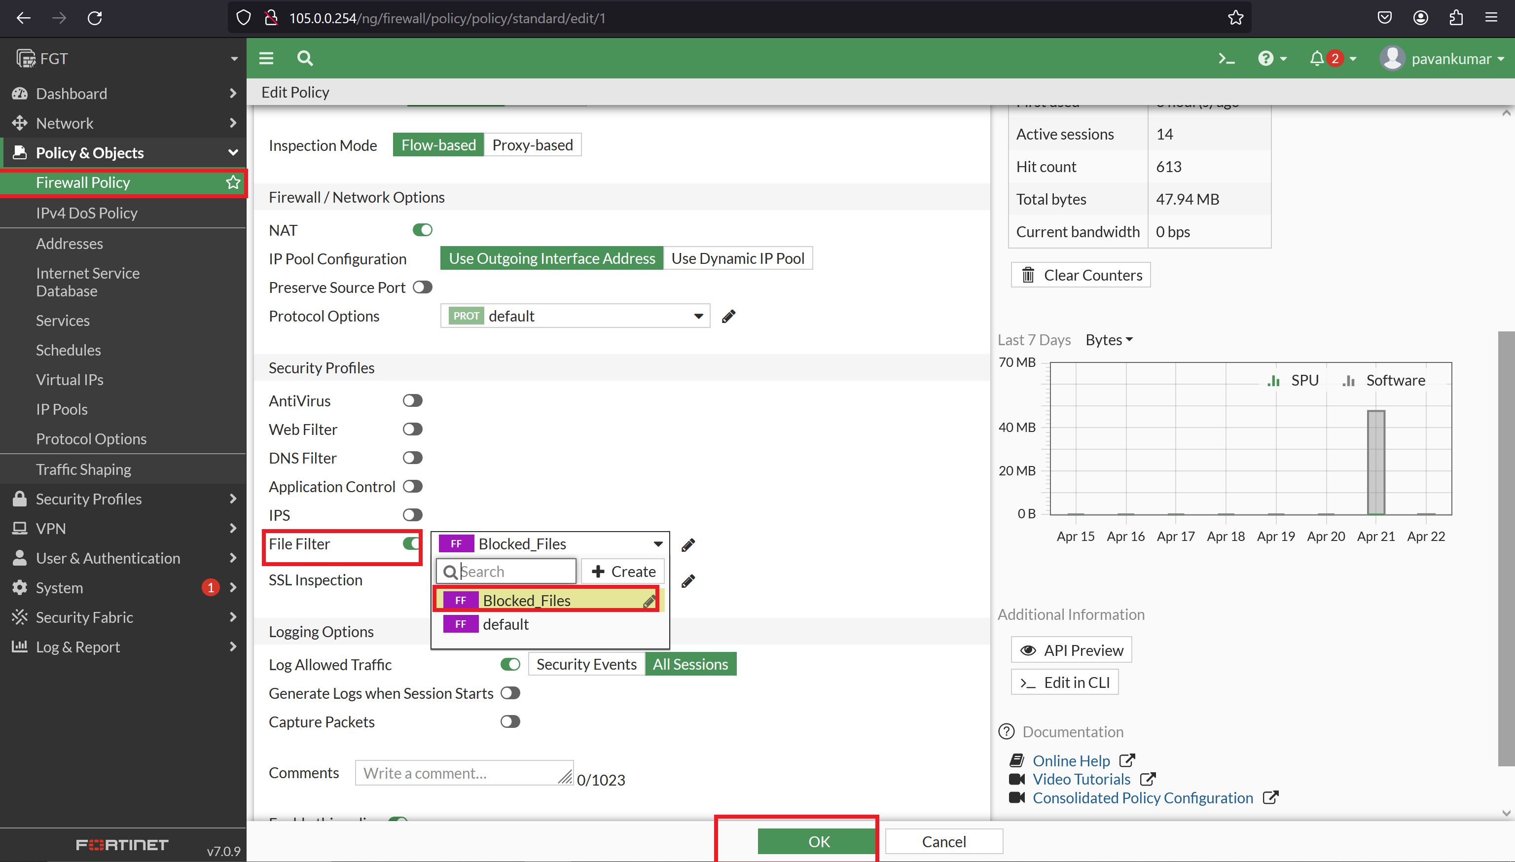
Task: Enable the AntiVirus security profile toggle
Action: (412, 400)
